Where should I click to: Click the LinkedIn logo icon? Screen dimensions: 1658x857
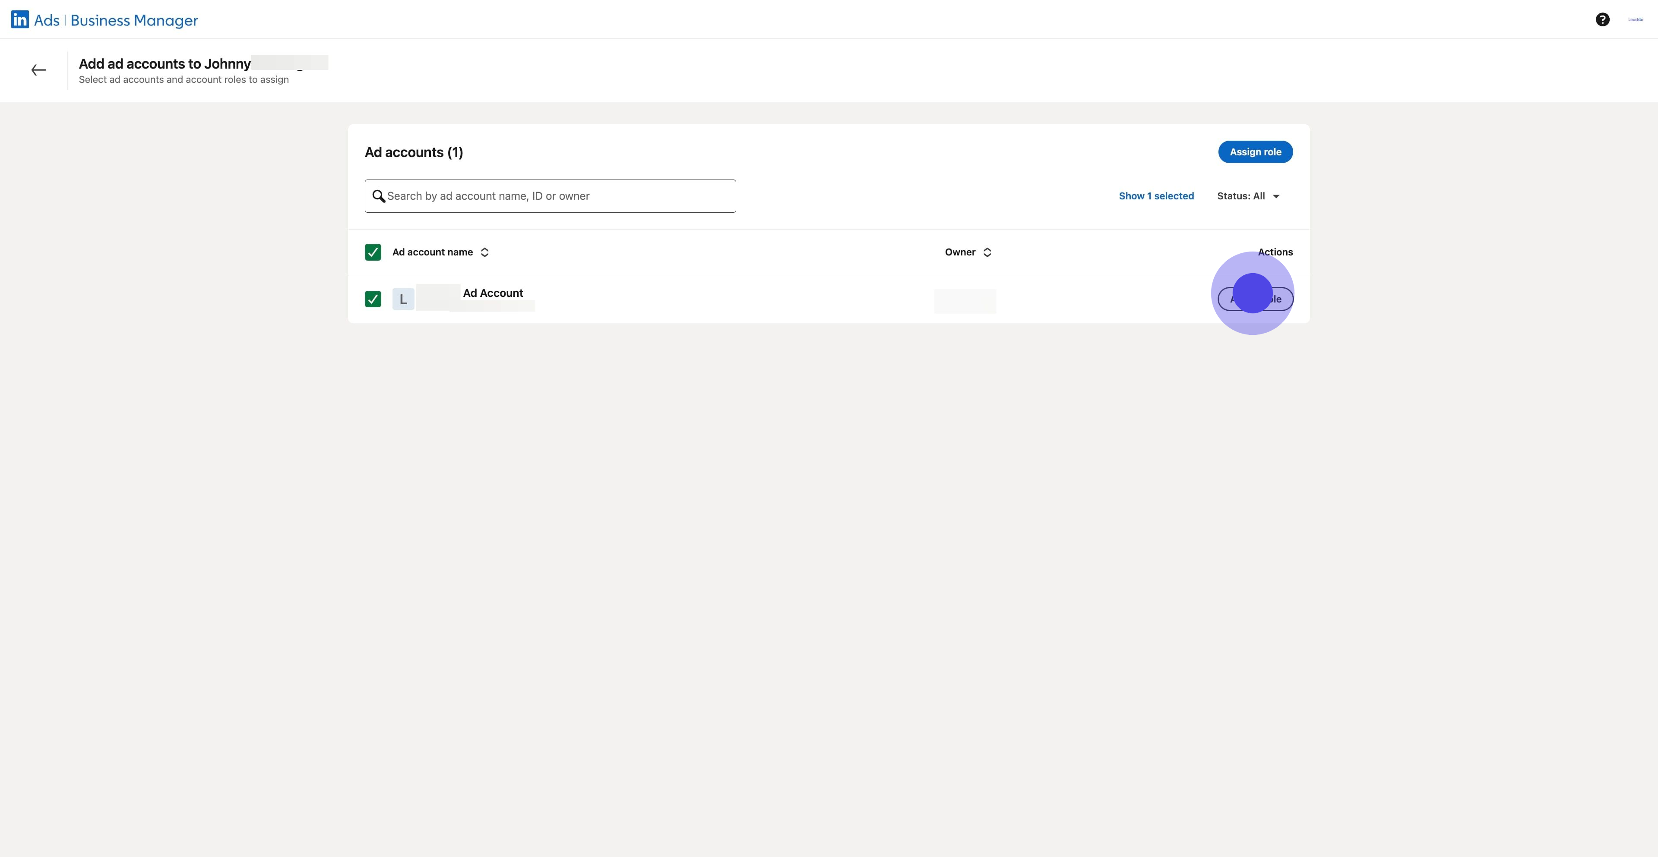[x=20, y=19]
